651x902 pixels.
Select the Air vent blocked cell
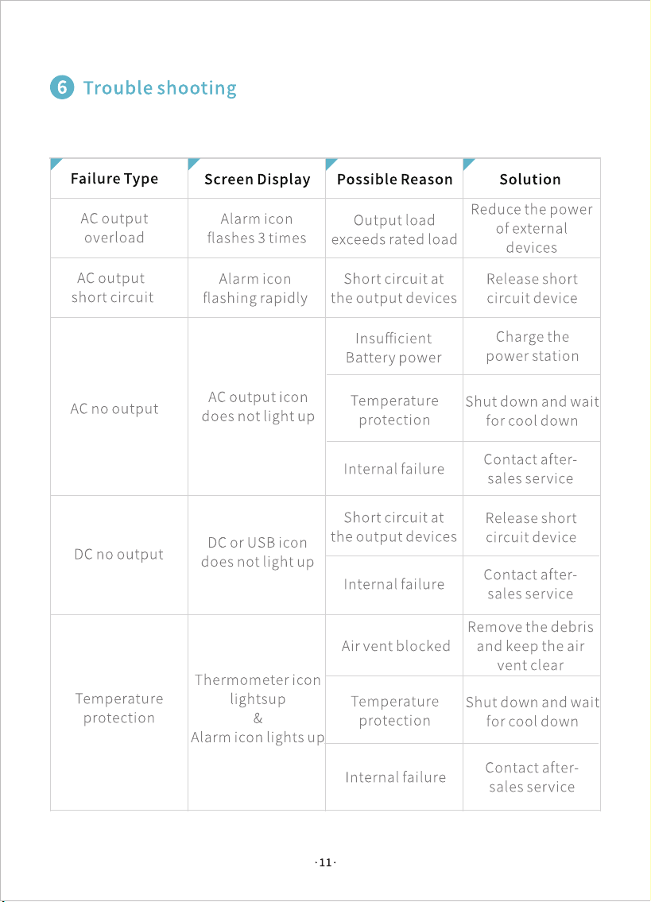coord(394,645)
